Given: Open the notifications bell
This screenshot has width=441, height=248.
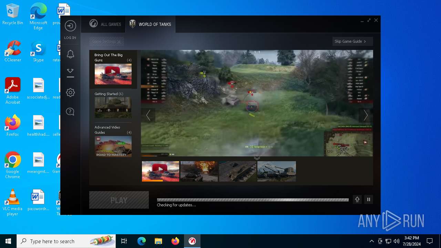Looking at the screenshot, I should coord(70,54).
